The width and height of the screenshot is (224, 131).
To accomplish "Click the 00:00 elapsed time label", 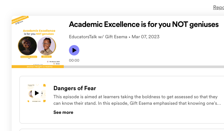I will 74,60.
